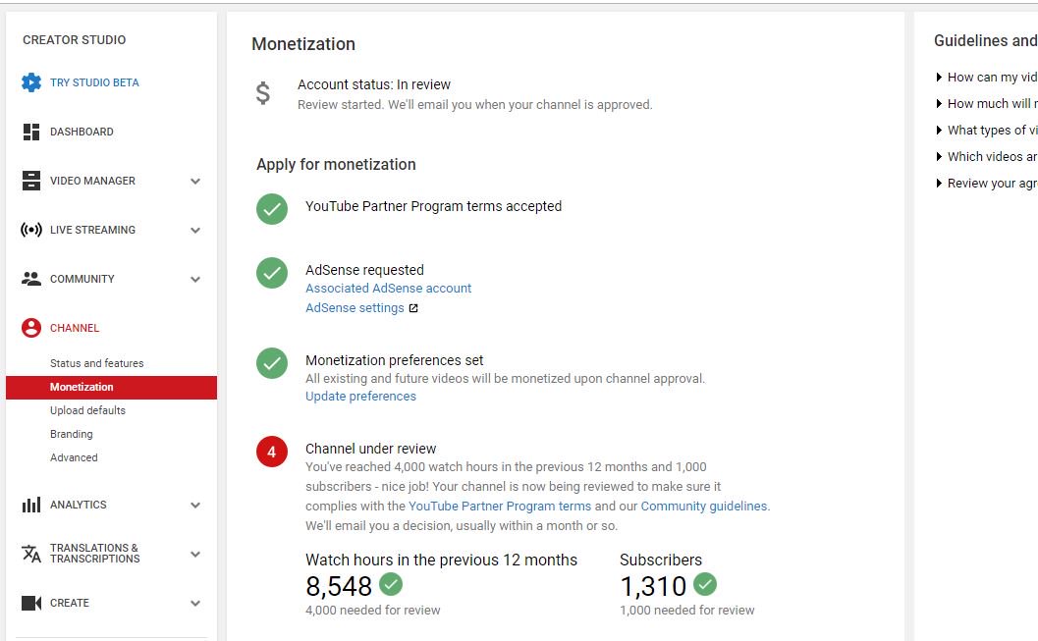
Task: Click the Create label
Action: tap(70, 603)
